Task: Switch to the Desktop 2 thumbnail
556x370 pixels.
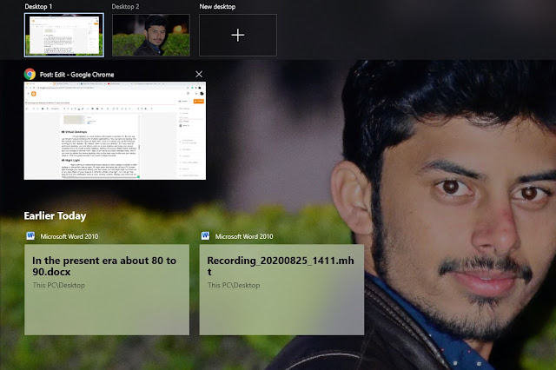Action: (x=151, y=35)
